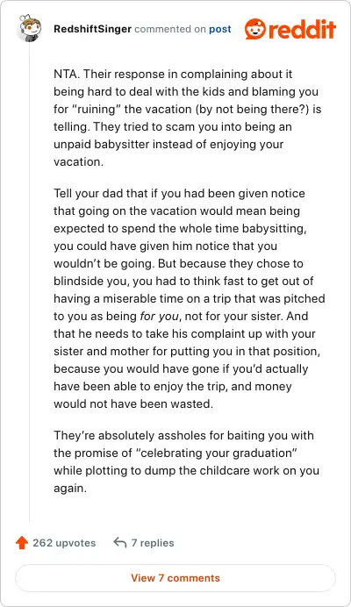Click the quoted "ruining" word
The image size is (351, 607).
click(x=96, y=109)
